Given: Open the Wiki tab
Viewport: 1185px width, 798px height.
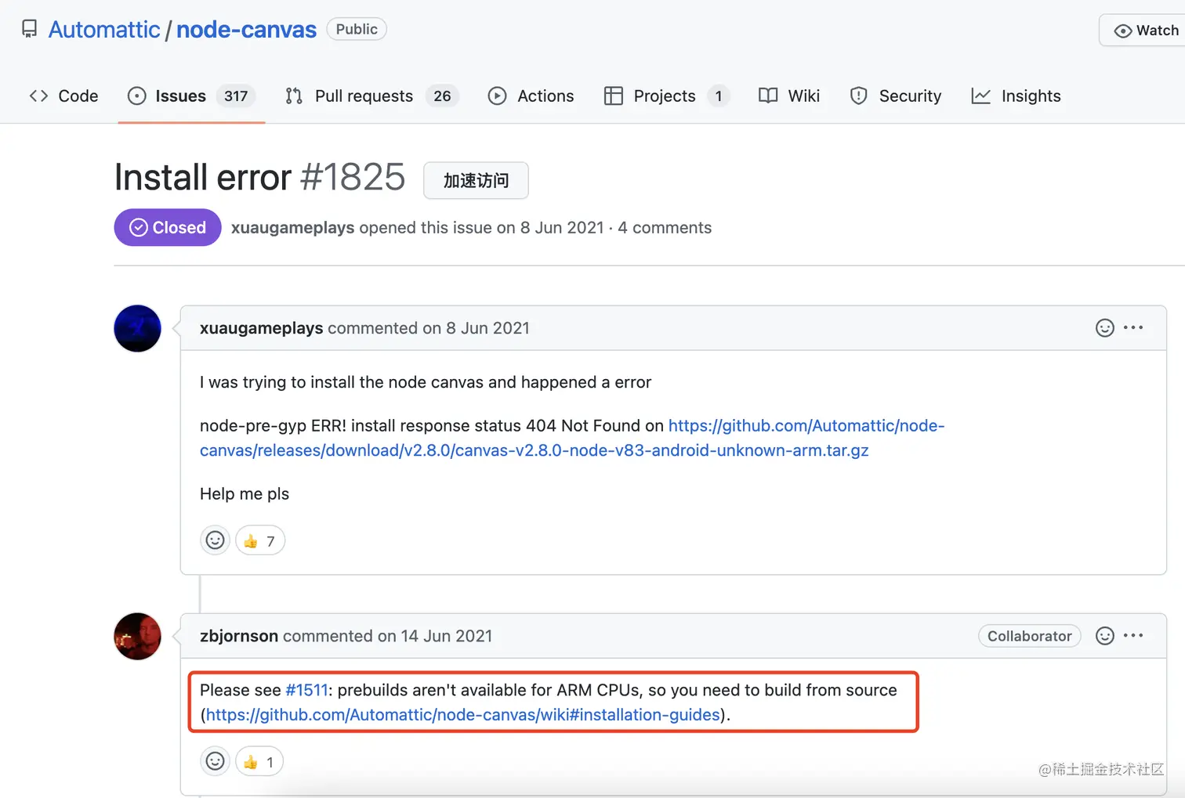Looking at the screenshot, I should pyautogui.click(x=789, y=96).
